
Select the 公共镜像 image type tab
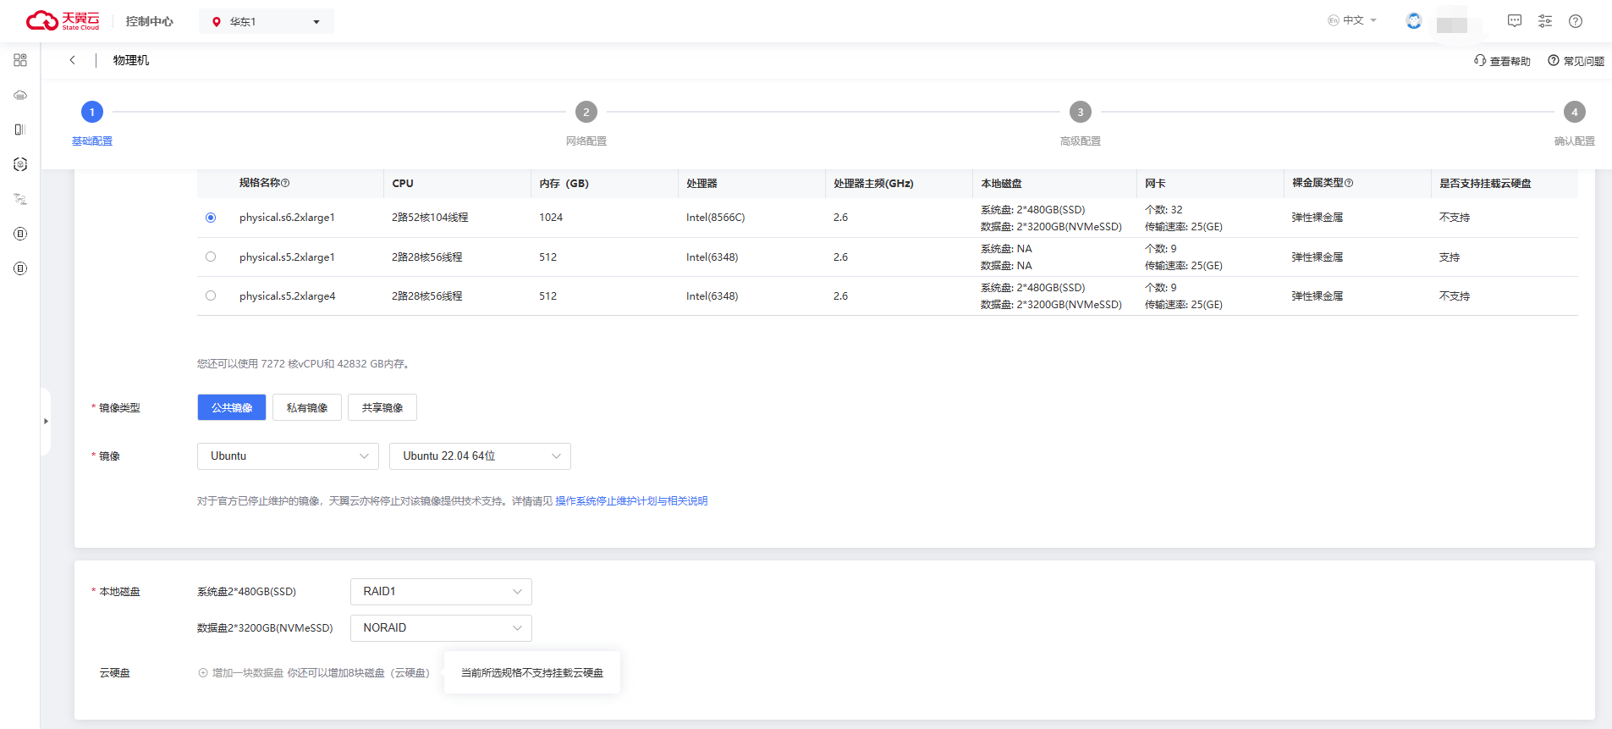[x=232, y=407]
